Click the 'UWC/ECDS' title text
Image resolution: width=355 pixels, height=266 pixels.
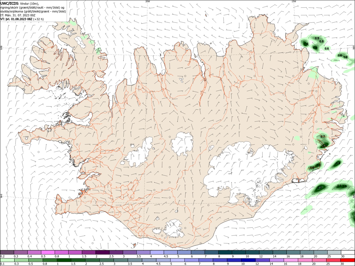tap(9, 3)
